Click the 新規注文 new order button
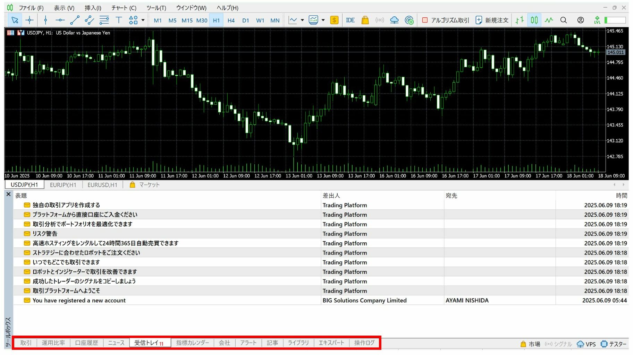This screenshot has height=355, width=633. 492,20
